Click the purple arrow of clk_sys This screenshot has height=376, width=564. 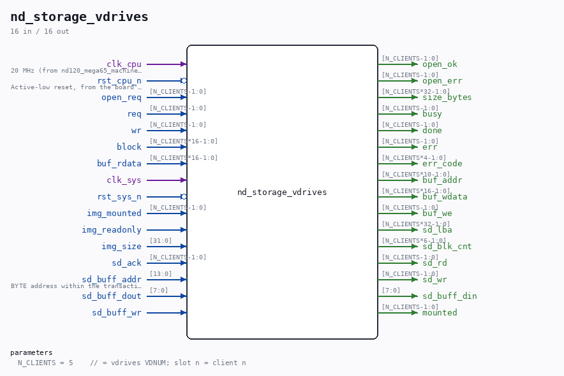click(167, 180)
